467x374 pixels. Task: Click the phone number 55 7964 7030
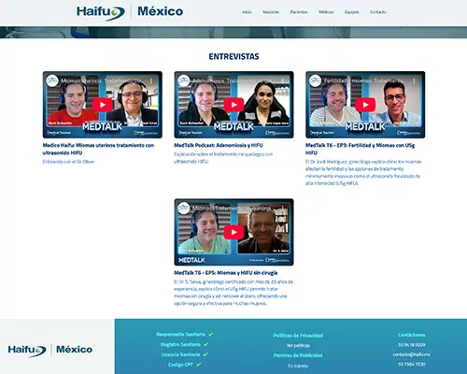coord(411,364)
